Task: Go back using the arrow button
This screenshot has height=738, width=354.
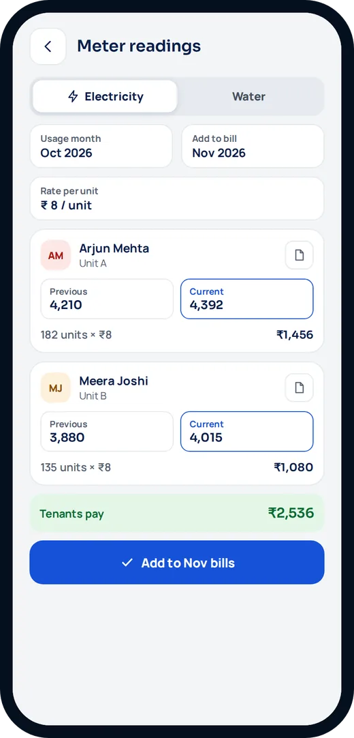Action: [x=48, y=46]
